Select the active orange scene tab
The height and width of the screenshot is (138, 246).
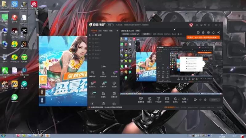tap(94, 31)
